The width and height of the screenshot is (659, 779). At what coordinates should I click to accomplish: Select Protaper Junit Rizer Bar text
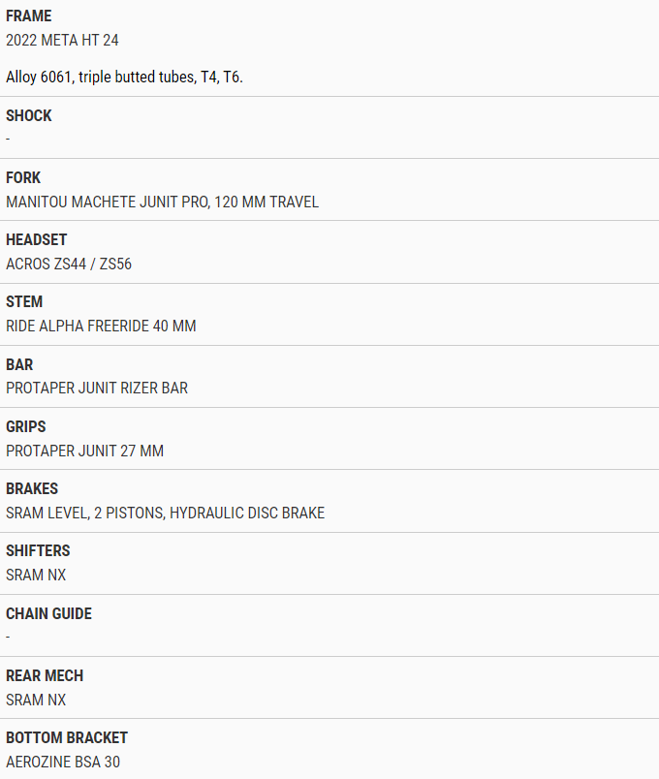tap(97, 388)
